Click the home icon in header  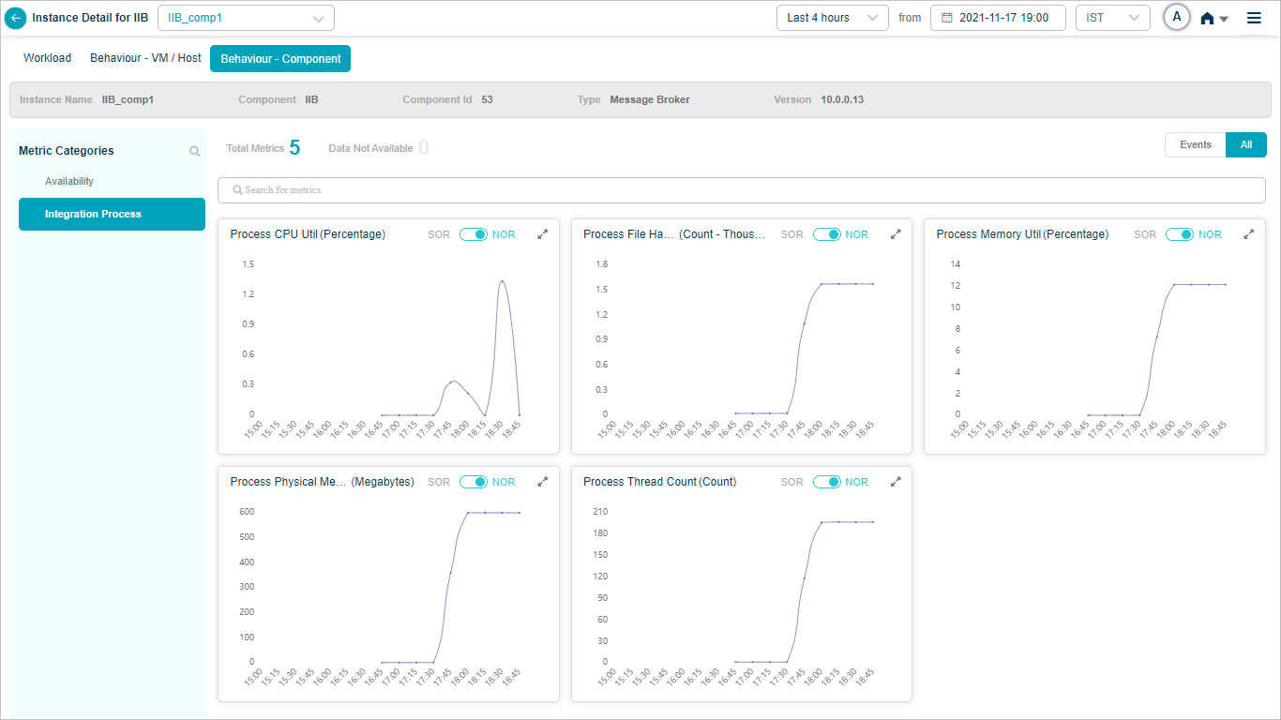click(1208, 19)
